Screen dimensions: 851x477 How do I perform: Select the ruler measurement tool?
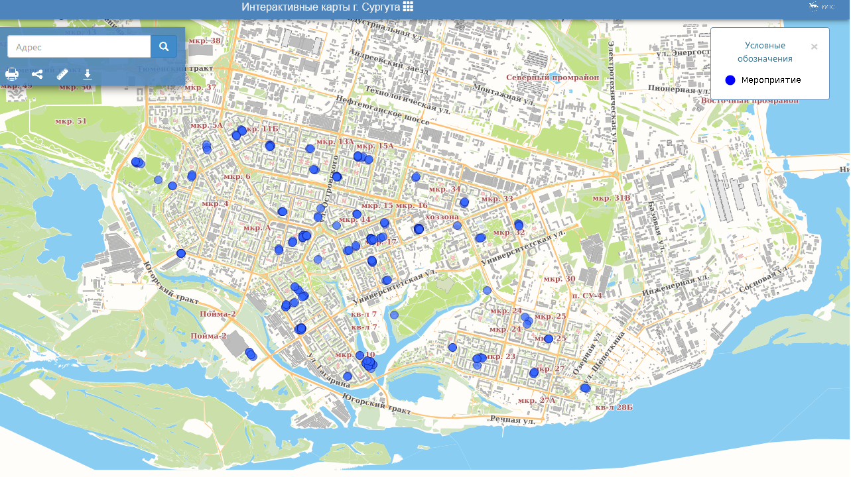pos(63,74)
